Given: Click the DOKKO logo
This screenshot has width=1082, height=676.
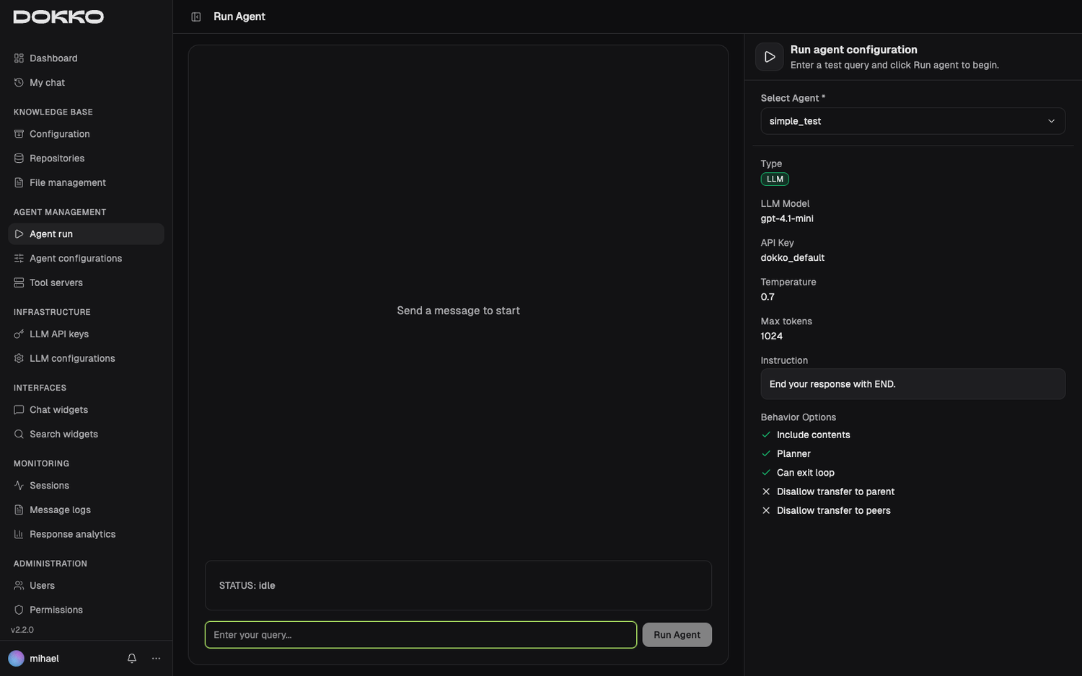Looking at the screenshot, I should (58, 17).
